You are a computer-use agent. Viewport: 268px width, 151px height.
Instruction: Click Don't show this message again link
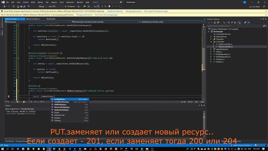106,15
